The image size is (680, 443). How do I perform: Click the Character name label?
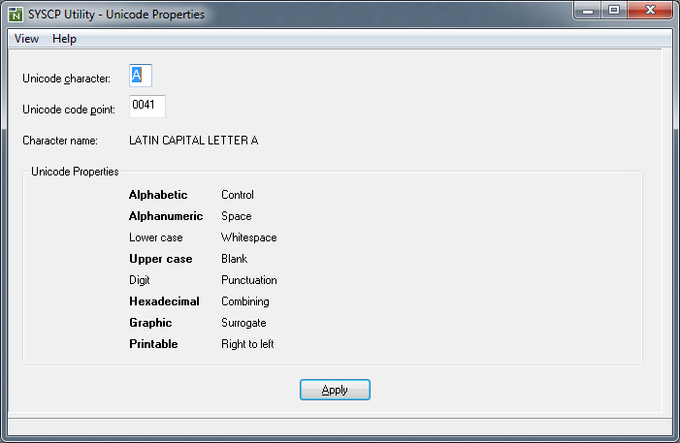click(60, 141)
